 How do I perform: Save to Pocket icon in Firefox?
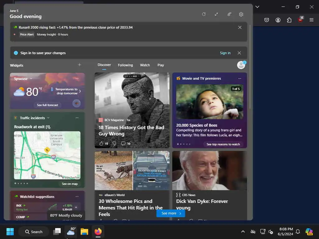[267, 20]
